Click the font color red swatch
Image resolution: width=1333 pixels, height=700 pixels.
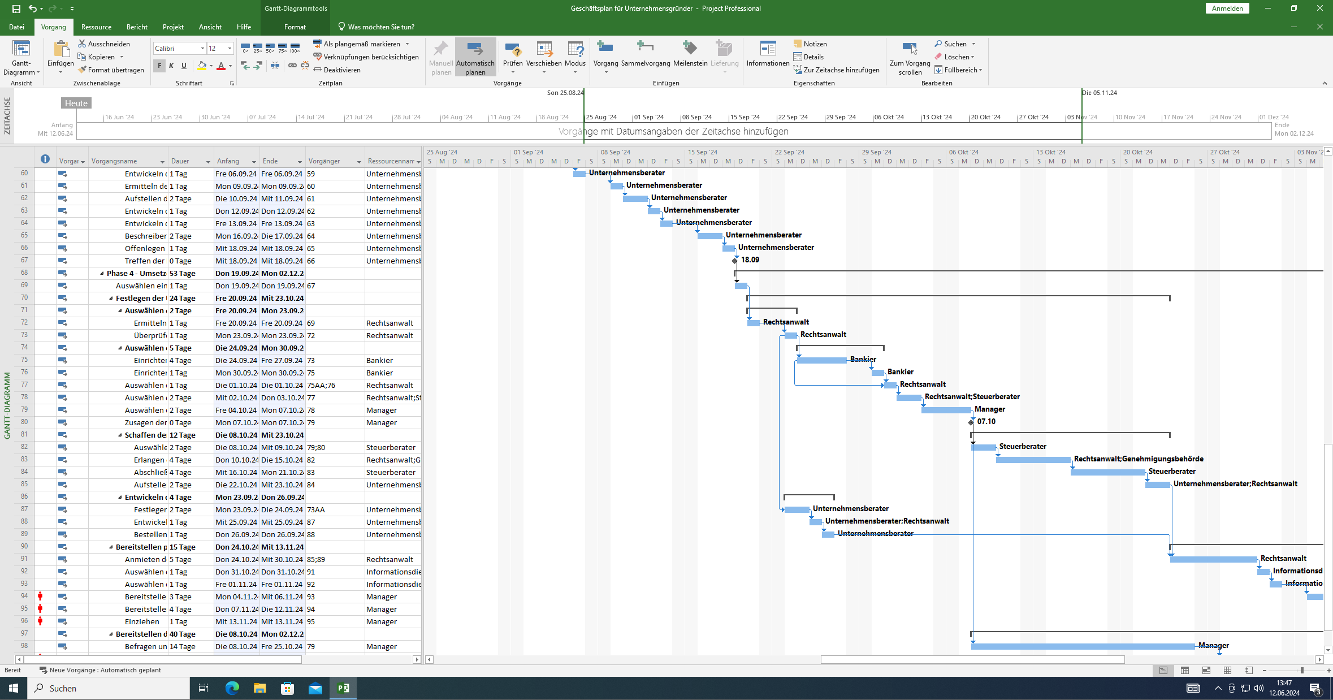point(221,66)
